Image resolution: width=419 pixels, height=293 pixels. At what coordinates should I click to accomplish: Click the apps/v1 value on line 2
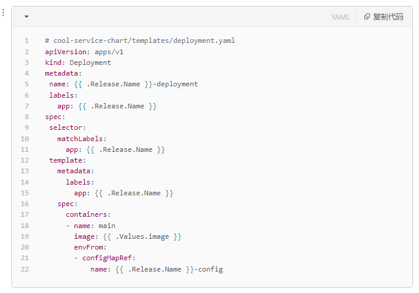[x=109, y=52]
